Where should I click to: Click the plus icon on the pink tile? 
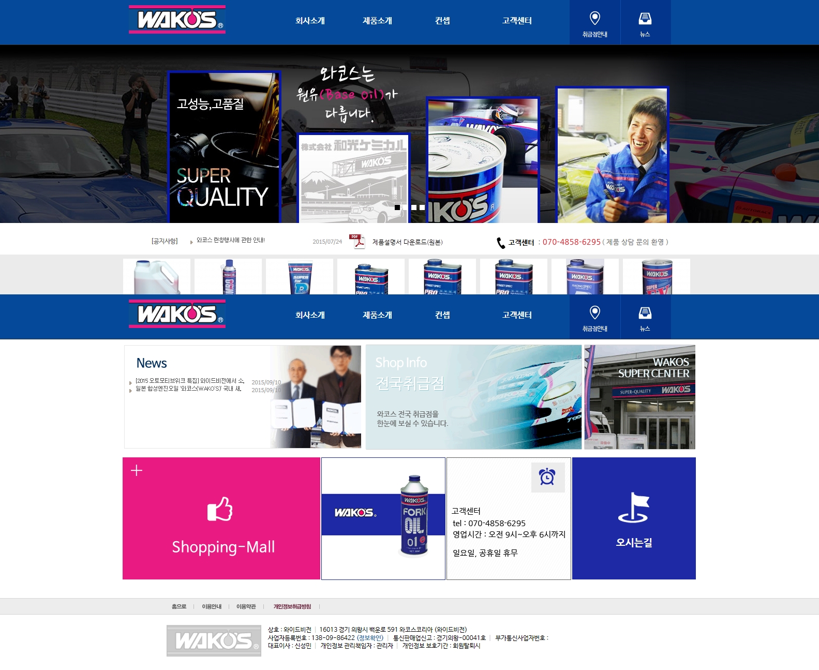click(x=137, y=470)
